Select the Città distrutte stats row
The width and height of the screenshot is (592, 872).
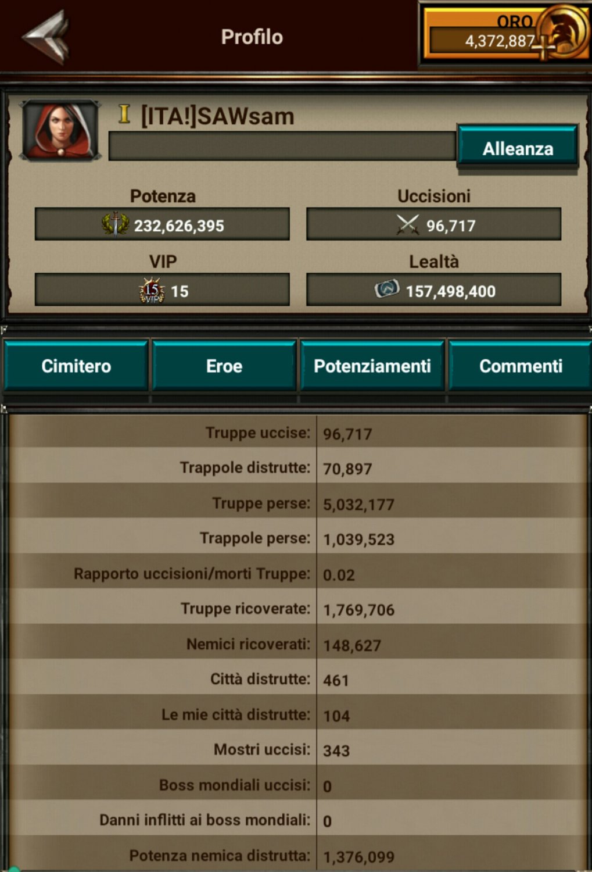coord(297,680)
